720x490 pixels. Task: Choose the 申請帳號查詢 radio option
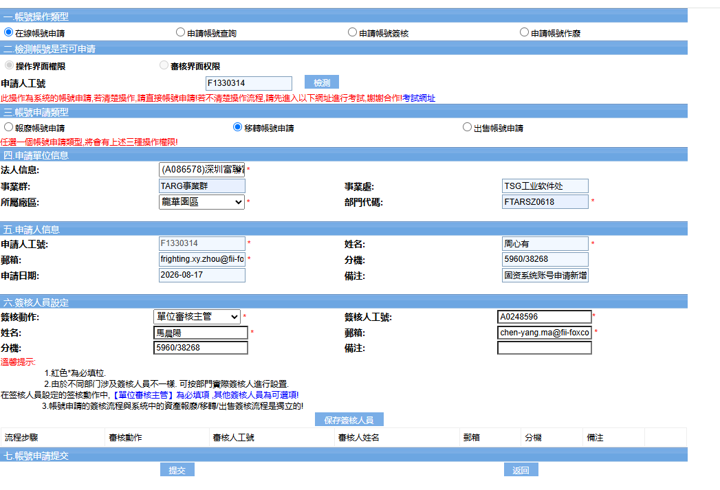click(180, 32)
